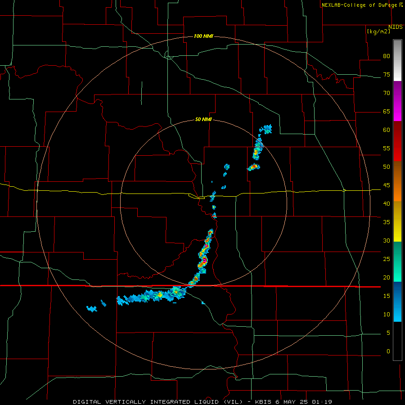Click the 50 NMI range ring label
This screenshot has height=405, width=405.
coord(203,119)
